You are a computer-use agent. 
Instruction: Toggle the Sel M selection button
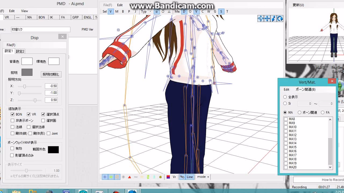point(117,12)
